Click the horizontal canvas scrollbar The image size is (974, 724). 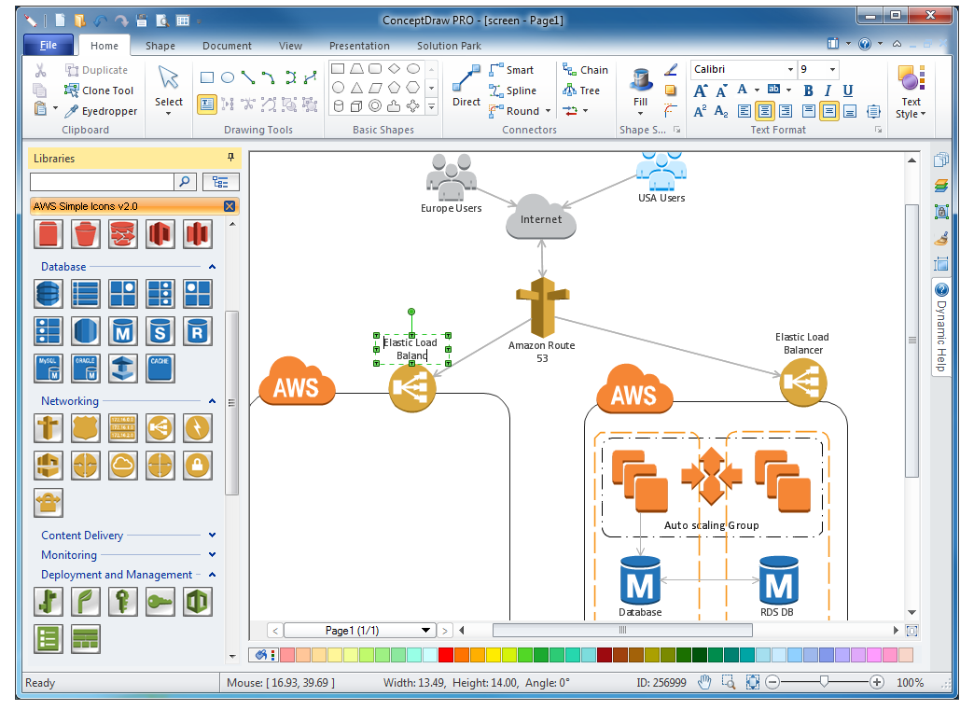(x=622, y=630)
